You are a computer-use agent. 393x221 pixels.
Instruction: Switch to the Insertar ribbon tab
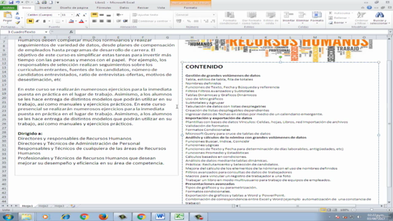click(45, 8)
